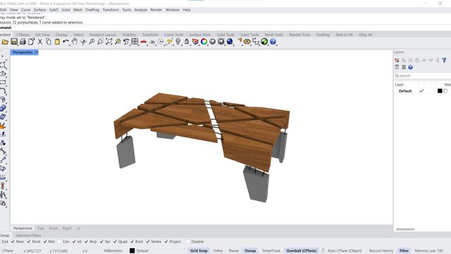Open the Surface menu
Viewport: 451px width, 254px height.
click(39, 10)
